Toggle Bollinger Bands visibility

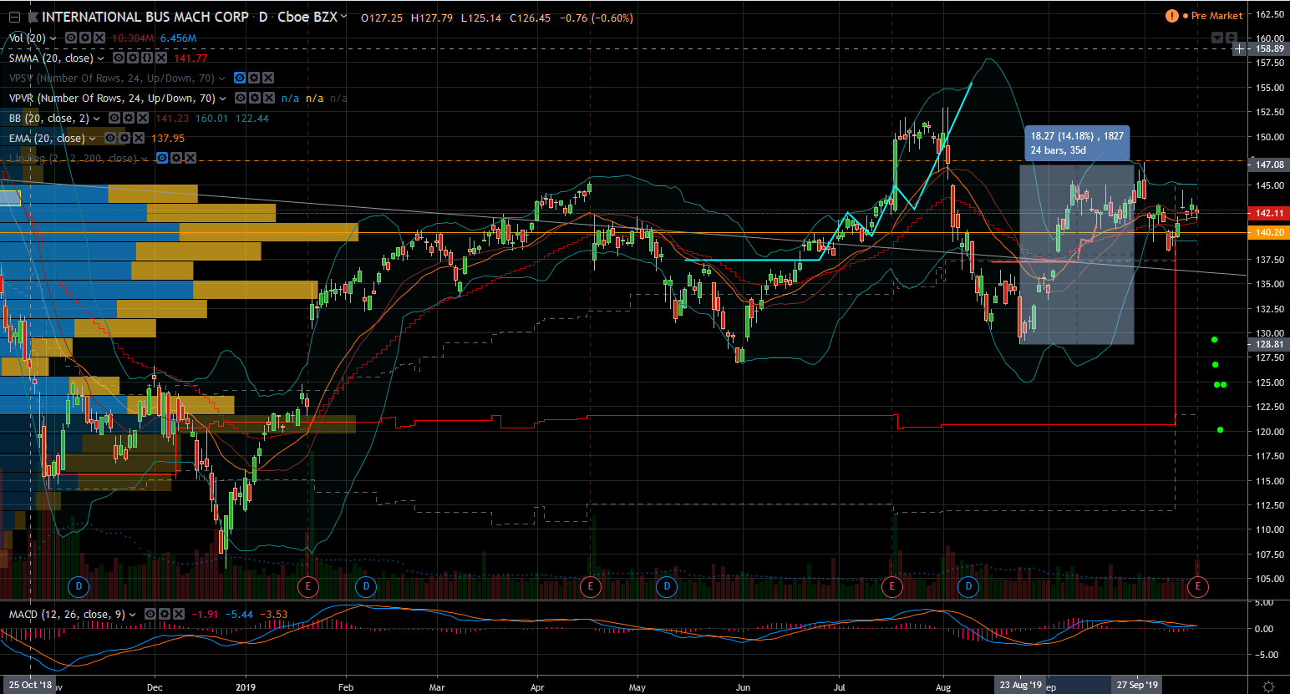tap(114, 118)
